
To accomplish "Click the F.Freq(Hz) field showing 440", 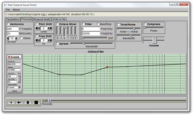I will tap(13, 29).
